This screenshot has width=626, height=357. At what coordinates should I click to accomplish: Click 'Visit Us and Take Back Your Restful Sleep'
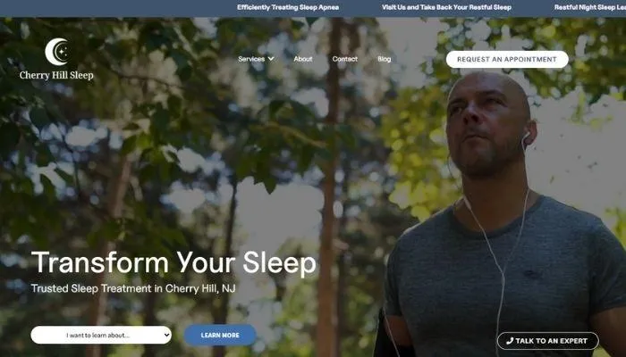pos(446,7)
